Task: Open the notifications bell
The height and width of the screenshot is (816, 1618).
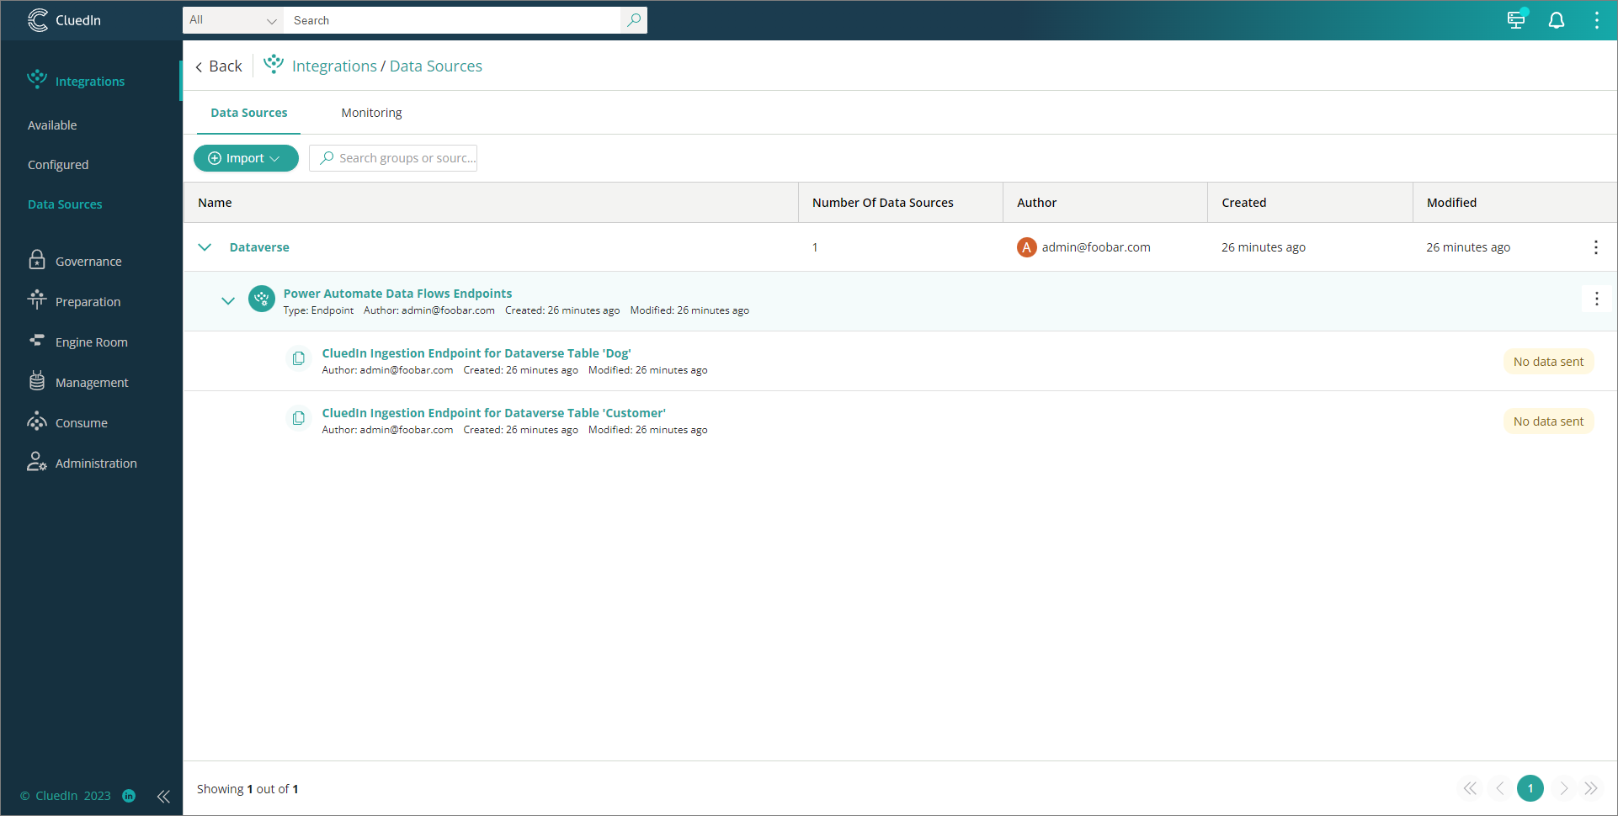Action: [1557, 19]
